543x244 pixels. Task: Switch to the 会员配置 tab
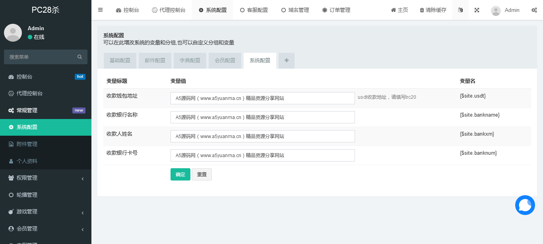(225, 61)
